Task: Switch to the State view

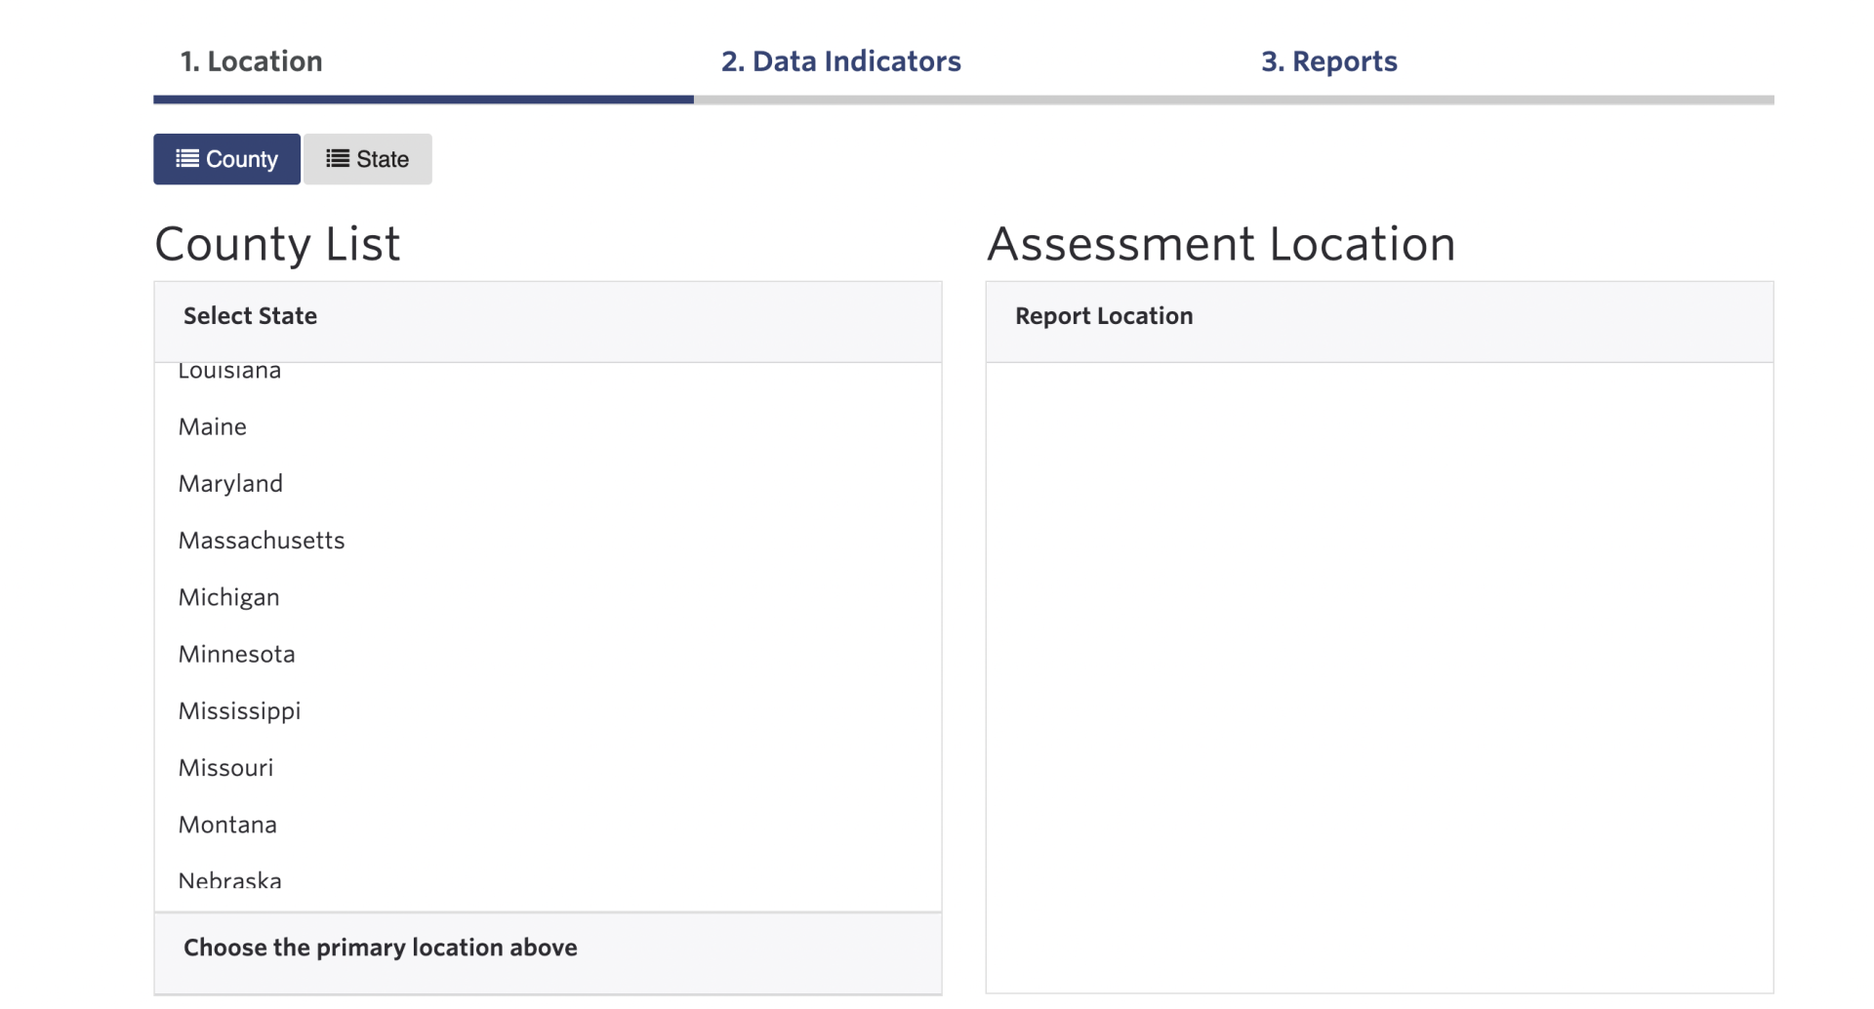Action: (x=368, y=158)
